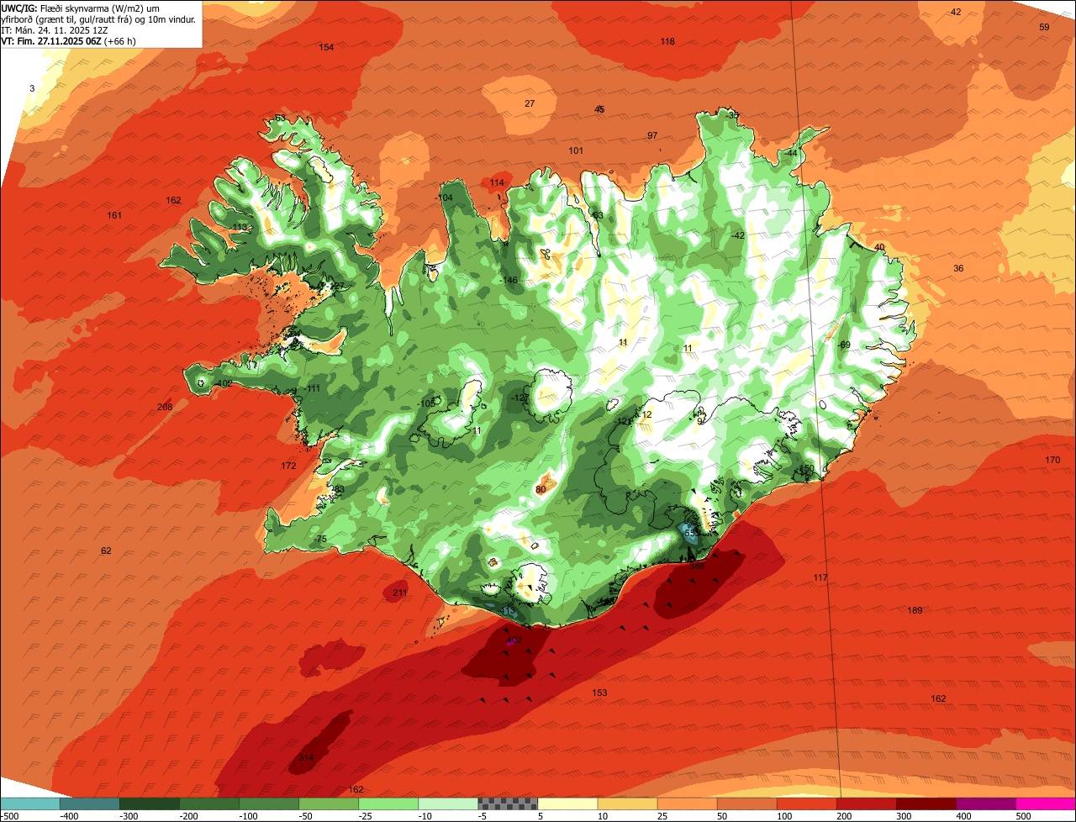The width and height of the screenshot is (1076, 822).
Task: Select the legend swatch between 25 and 50
Action: coord(688,804)
